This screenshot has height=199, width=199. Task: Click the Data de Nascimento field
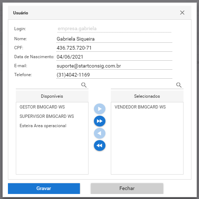[114, 57]
